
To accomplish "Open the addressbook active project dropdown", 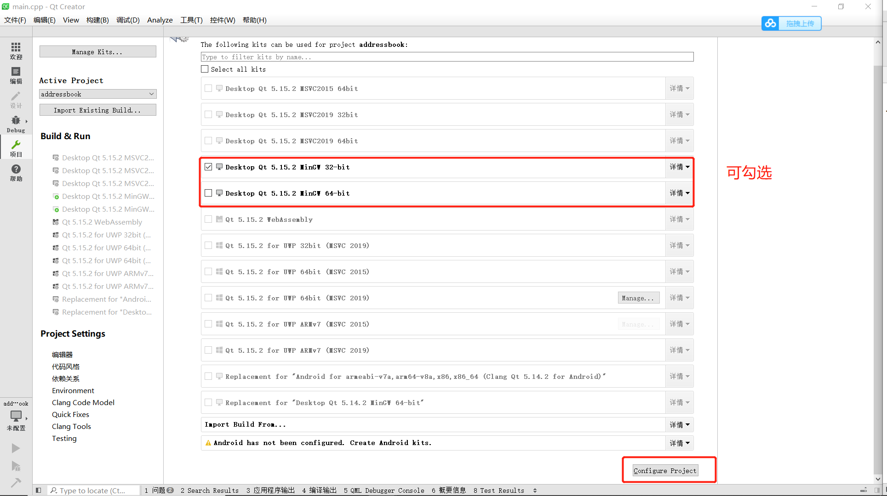I will point(97,94).
